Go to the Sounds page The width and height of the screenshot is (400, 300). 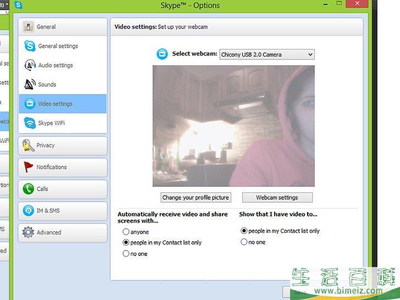tap(63, 84)
